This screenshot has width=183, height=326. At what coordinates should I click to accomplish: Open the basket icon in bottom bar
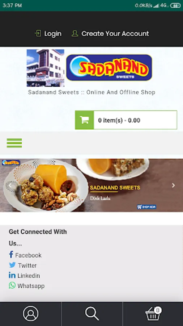coord(153,314)
